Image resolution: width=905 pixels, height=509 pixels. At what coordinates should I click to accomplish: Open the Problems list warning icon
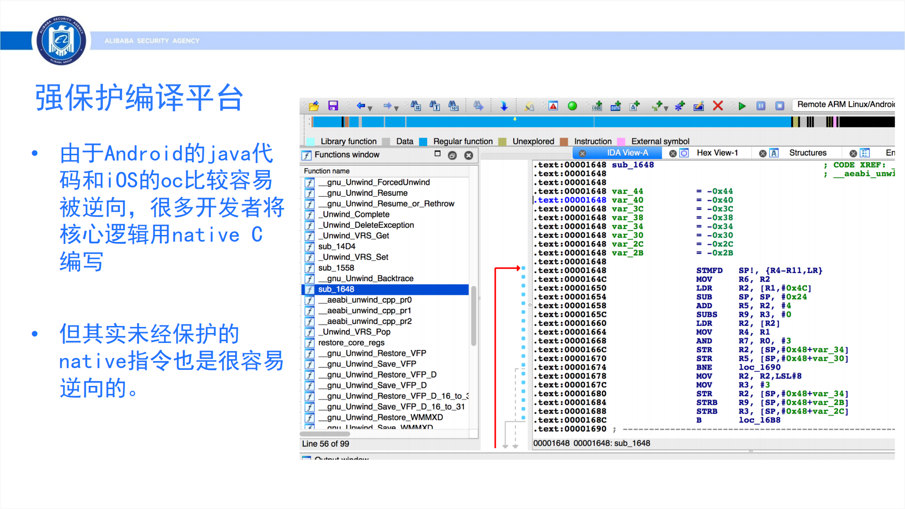(553, 106)
